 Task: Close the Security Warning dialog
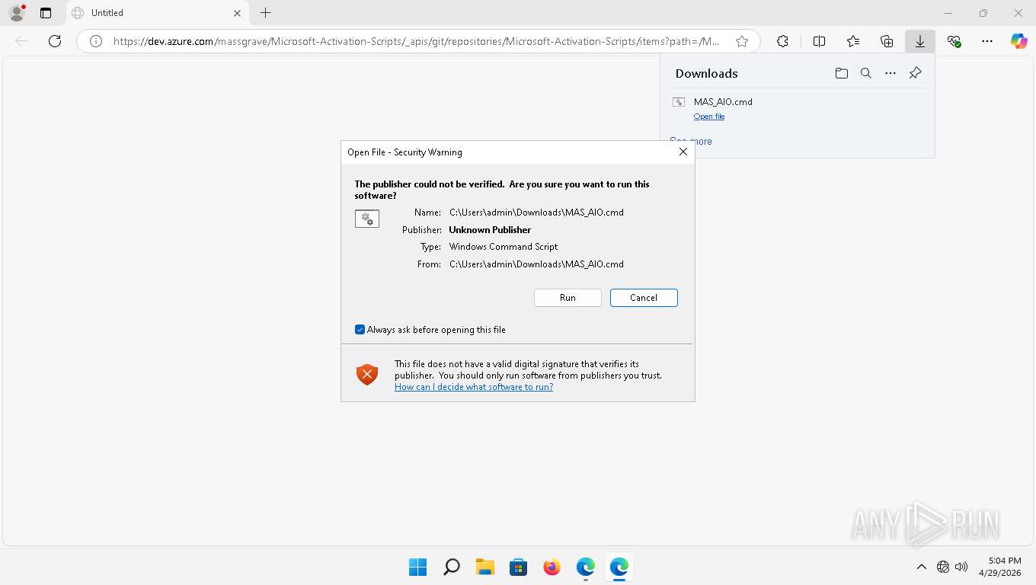(683, 152)
